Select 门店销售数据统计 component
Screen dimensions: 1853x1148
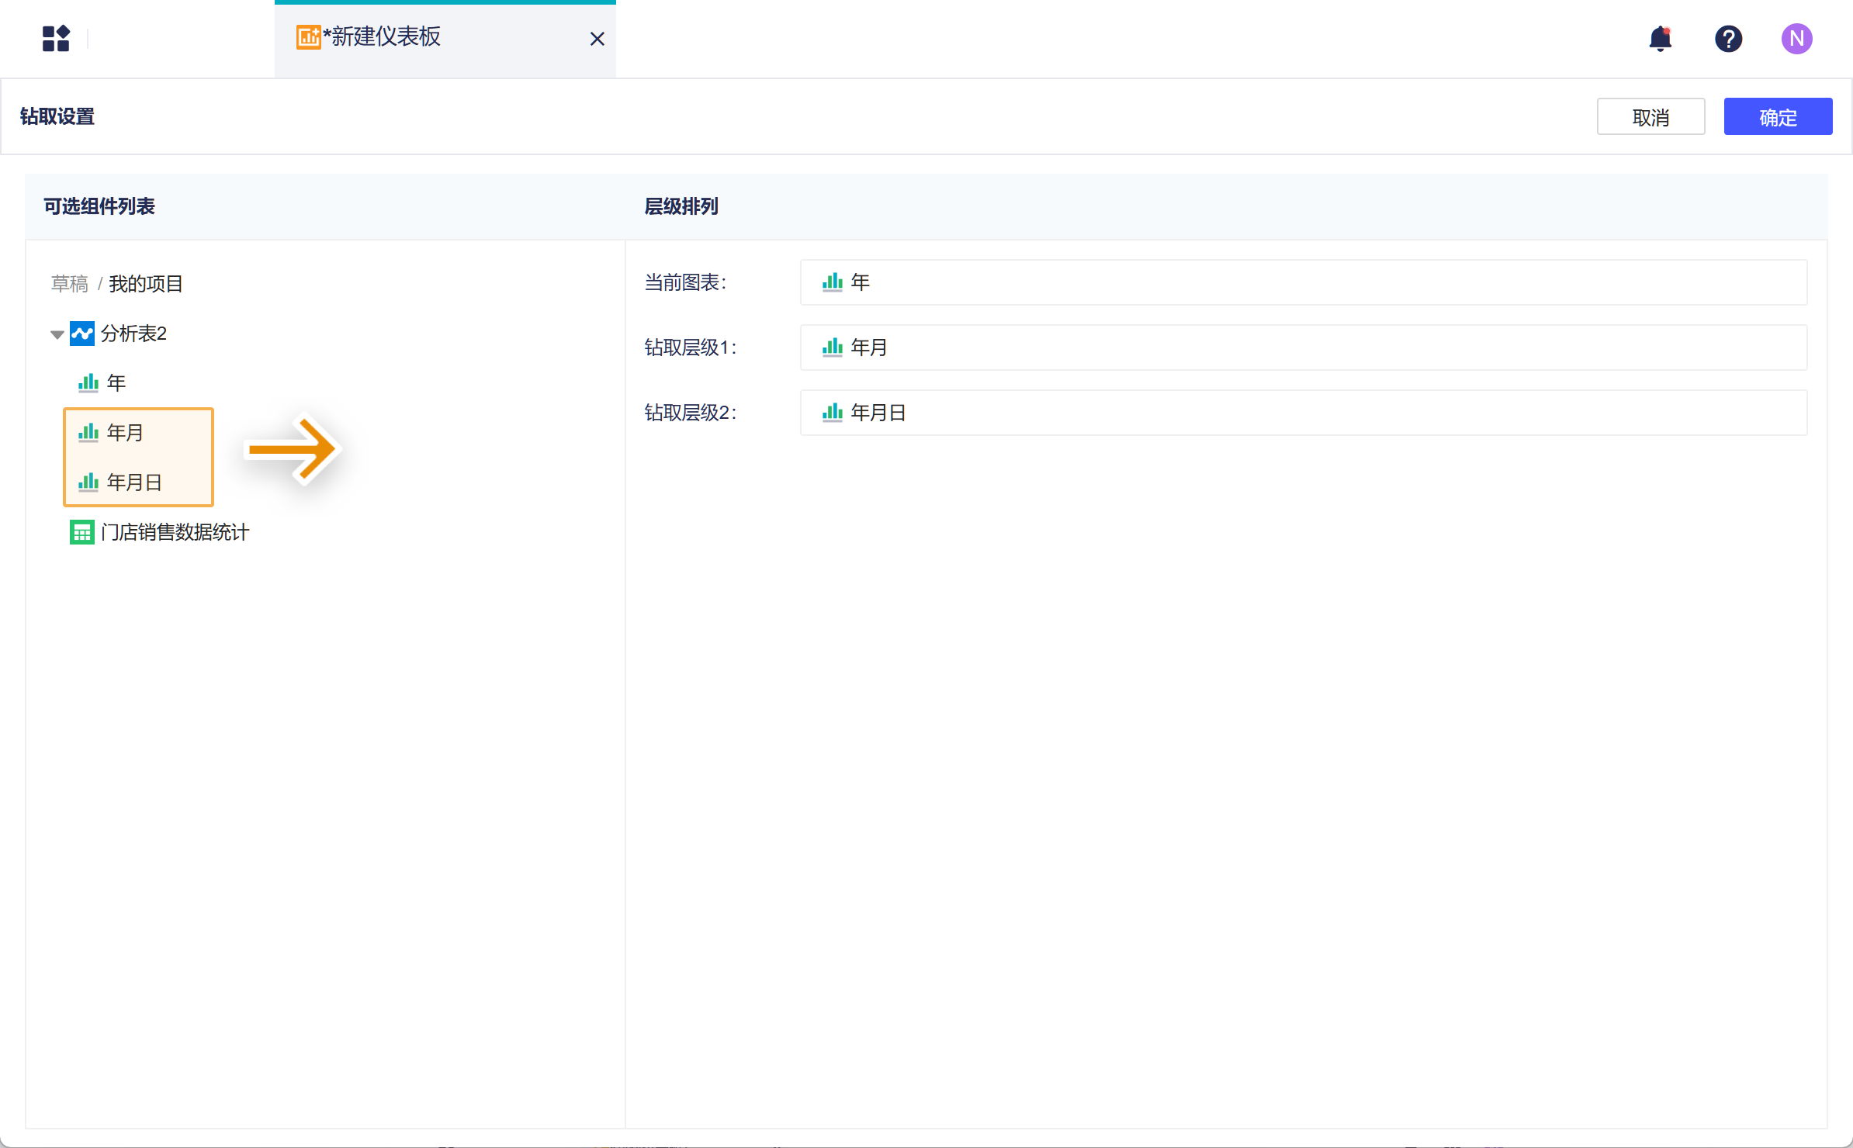[x=175, y=532]
